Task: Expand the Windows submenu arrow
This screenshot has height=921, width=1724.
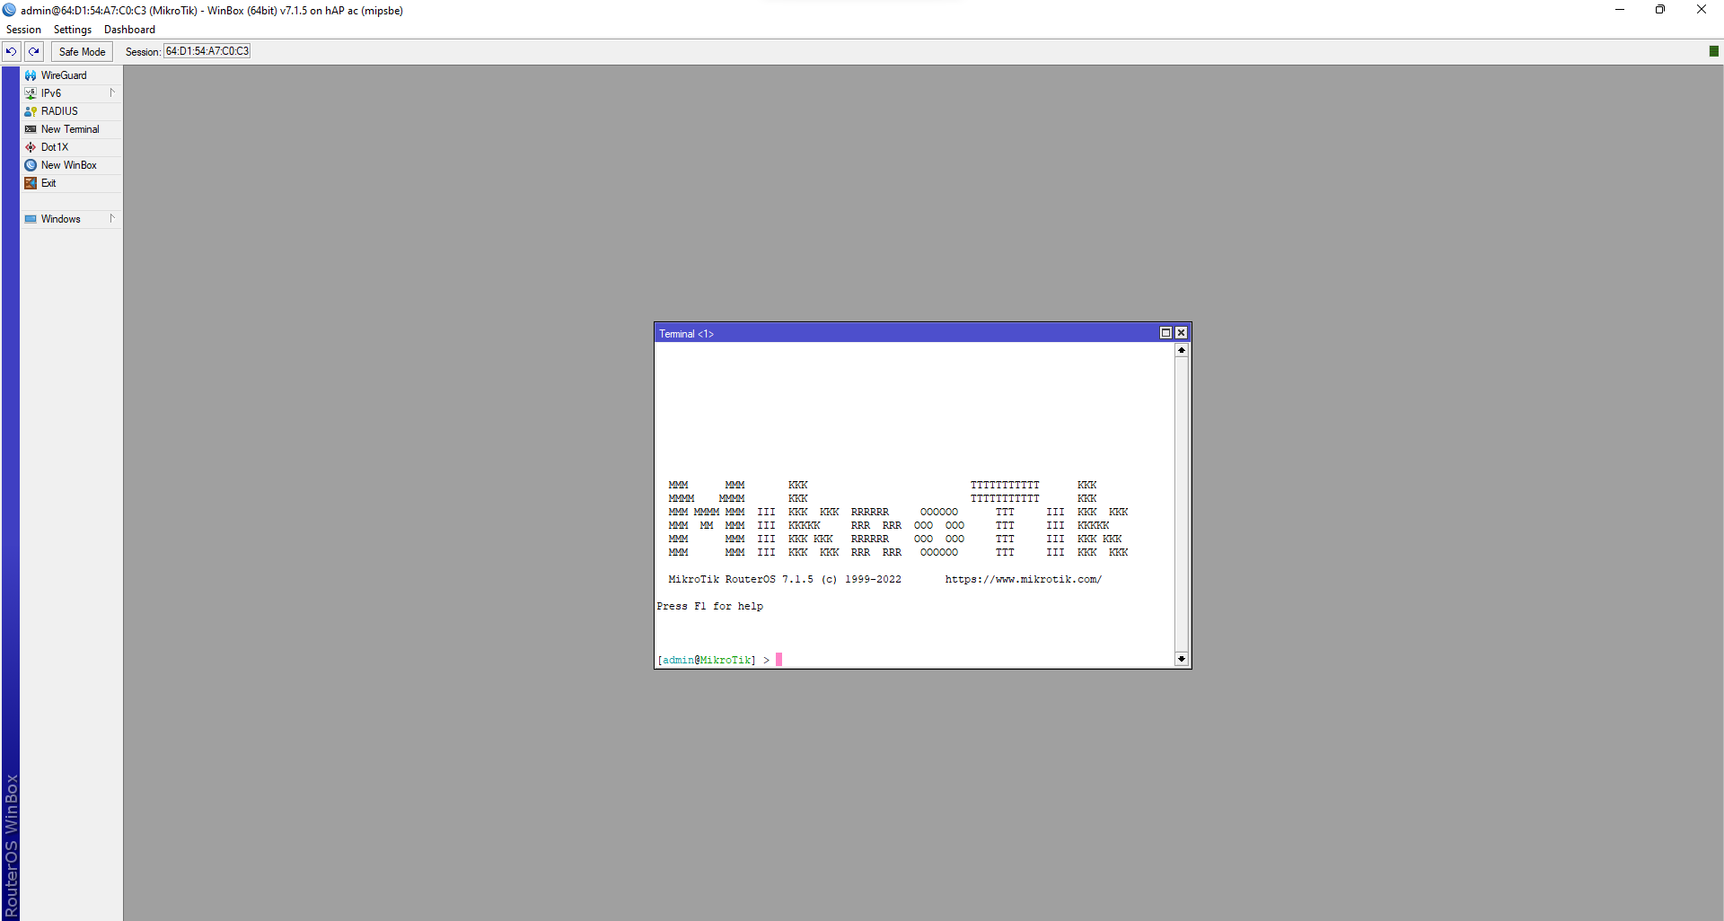Action: click(112, 218)
